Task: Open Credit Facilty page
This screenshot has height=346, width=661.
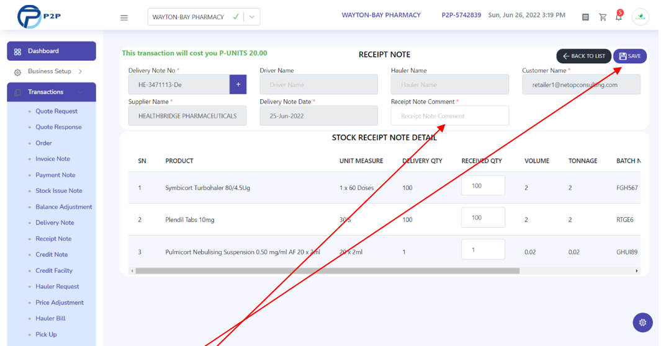Action: tap(54, 270)
